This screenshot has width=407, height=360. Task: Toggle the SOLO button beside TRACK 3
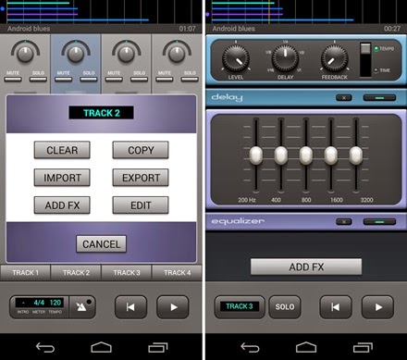click(285, 307)
